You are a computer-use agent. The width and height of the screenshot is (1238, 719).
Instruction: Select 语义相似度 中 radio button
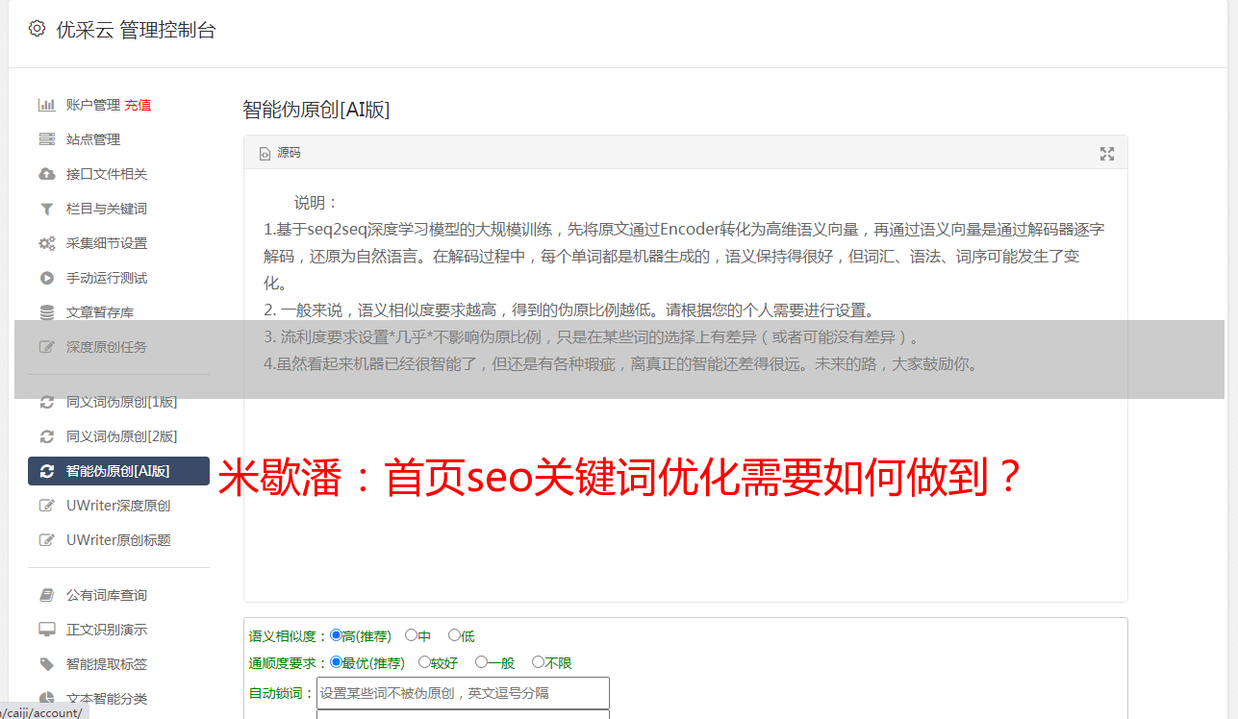(411, 634)
